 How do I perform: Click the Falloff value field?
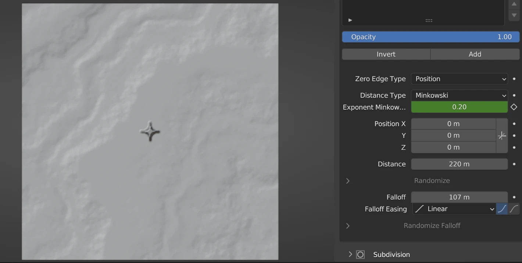point(459,197)
